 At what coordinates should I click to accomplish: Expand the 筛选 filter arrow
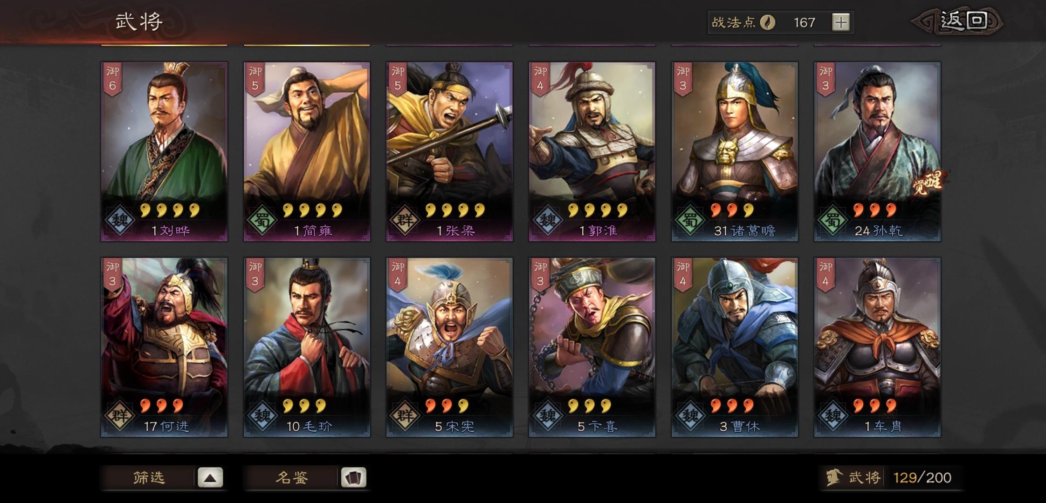click(x=210, y=477)
